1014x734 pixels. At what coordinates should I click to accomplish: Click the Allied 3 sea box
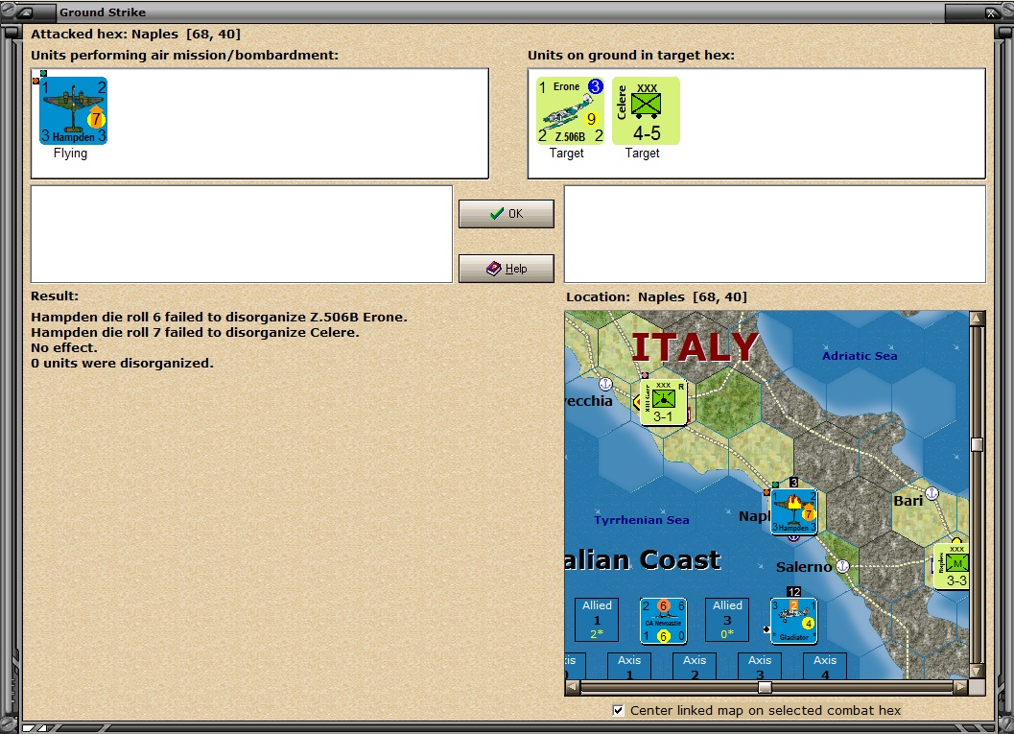pos(727,620)
